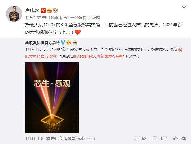
Task: Click the red heart emoji in post
Action: (78, 32)
